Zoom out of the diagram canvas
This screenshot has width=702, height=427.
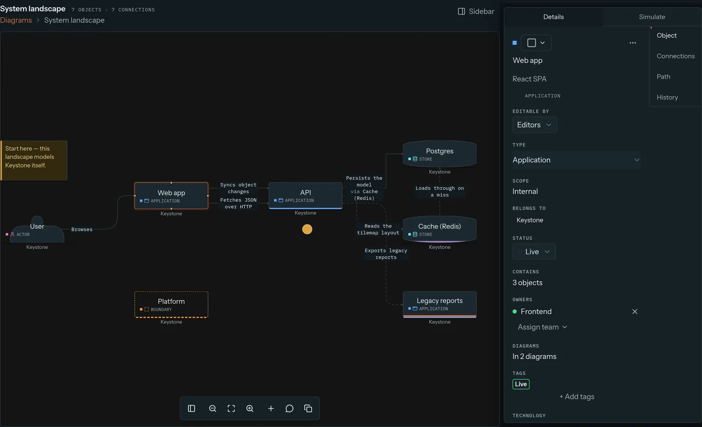click(212, 409)
